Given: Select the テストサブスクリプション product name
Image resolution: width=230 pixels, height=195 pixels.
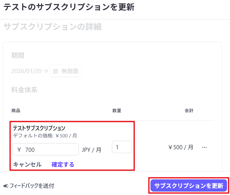Looking at the screenshot, I should tap(39, 128).
